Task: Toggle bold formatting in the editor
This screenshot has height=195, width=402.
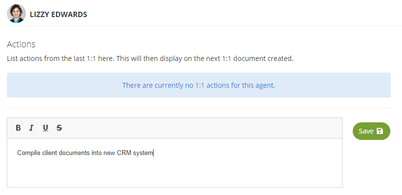Action: coord(18,128)
